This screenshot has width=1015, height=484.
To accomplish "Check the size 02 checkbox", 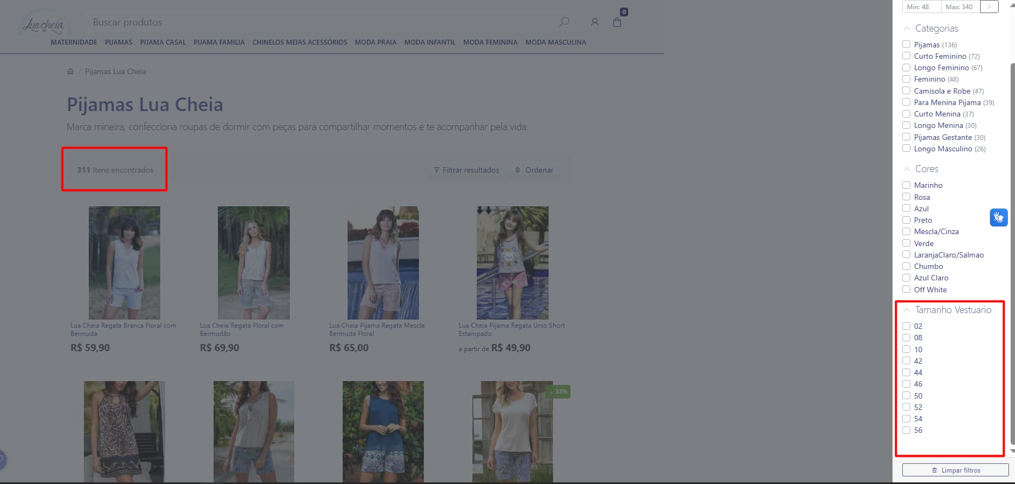I will 907,326.
